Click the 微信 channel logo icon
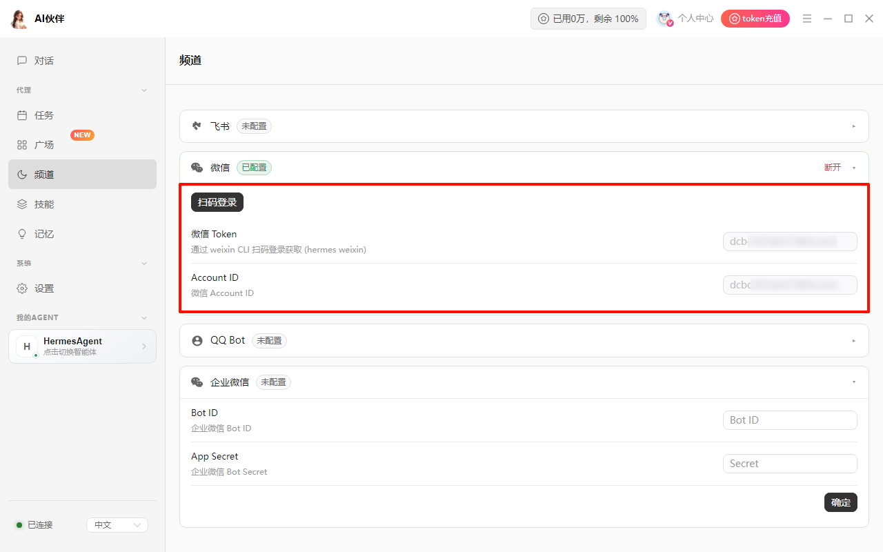 click(197, 168)
